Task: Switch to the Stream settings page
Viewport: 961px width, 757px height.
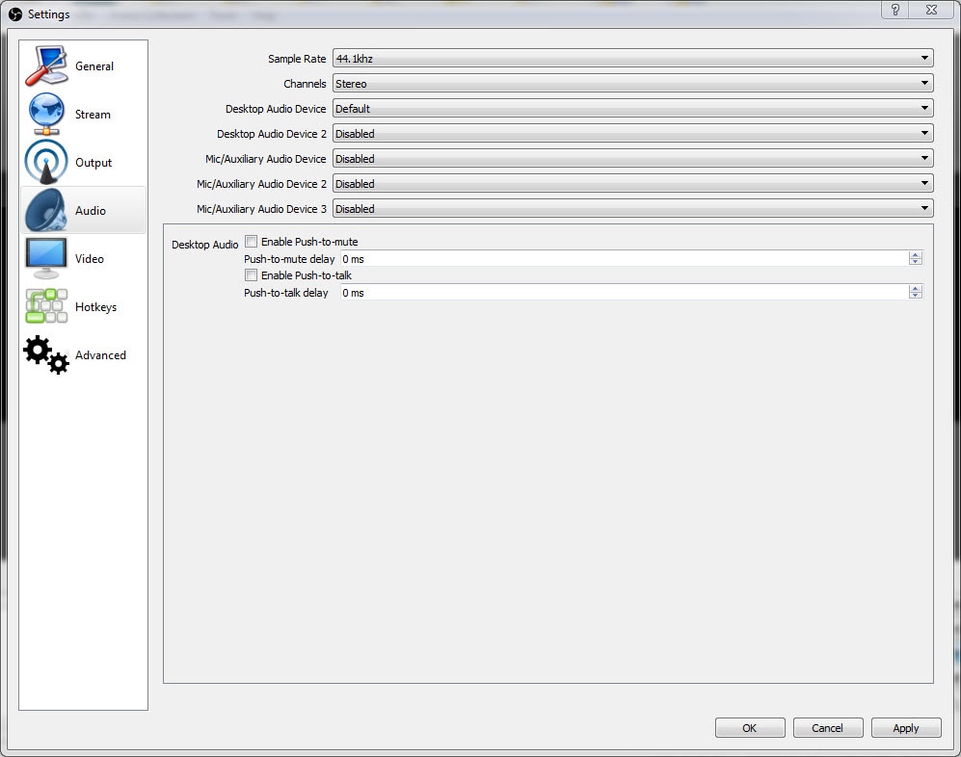Action: coord(83,114)
